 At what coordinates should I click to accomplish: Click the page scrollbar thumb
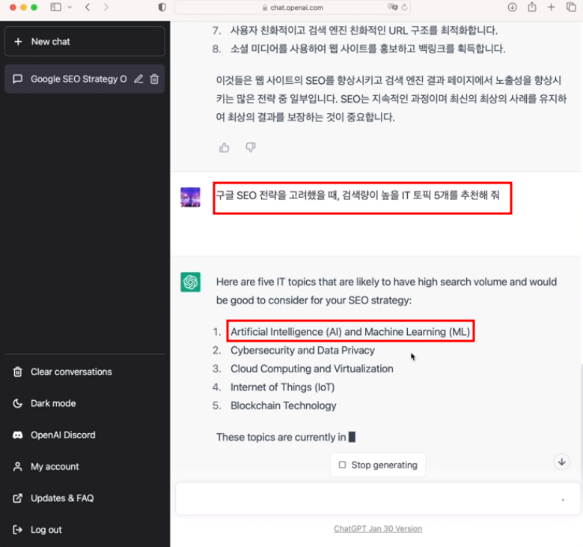[x=581, y=423]
